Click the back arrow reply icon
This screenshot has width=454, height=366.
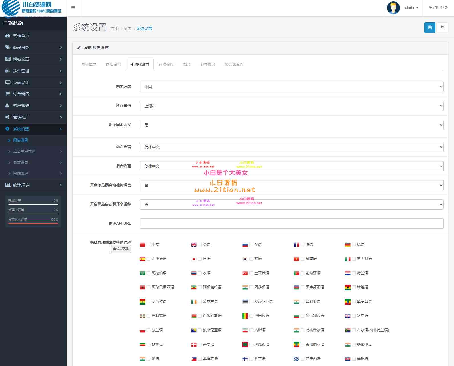click(x=442, y=27)
